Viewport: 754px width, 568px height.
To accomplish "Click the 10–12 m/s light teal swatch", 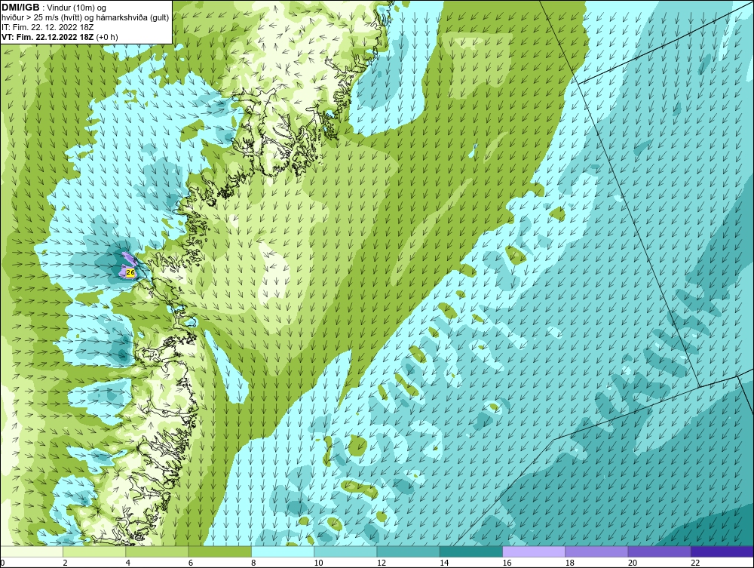I will point(345,551).
